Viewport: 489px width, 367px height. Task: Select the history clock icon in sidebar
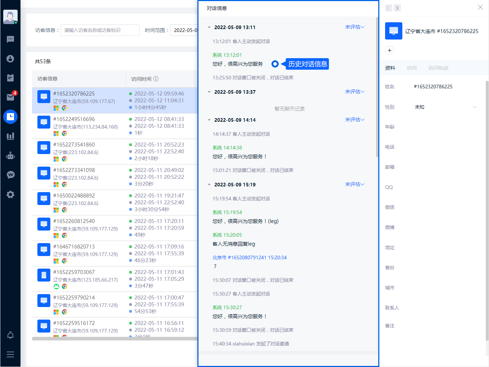pos(10,117)
